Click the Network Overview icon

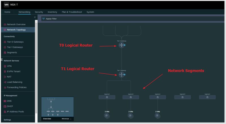(5, 25)
